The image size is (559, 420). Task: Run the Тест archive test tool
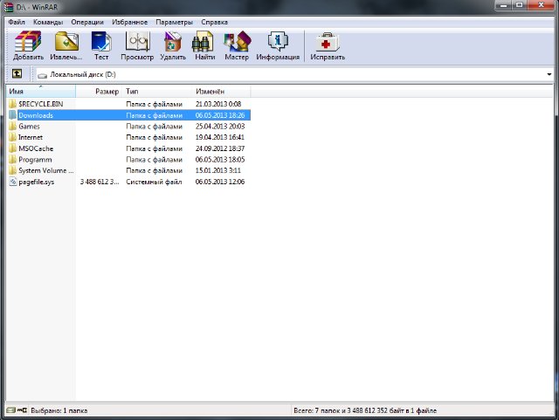101,41
